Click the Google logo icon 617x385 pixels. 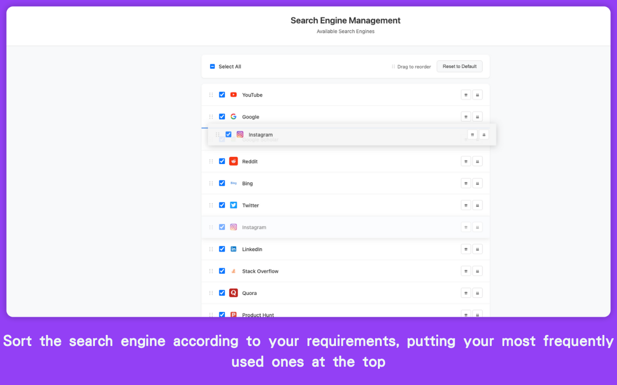click(233, 116)
